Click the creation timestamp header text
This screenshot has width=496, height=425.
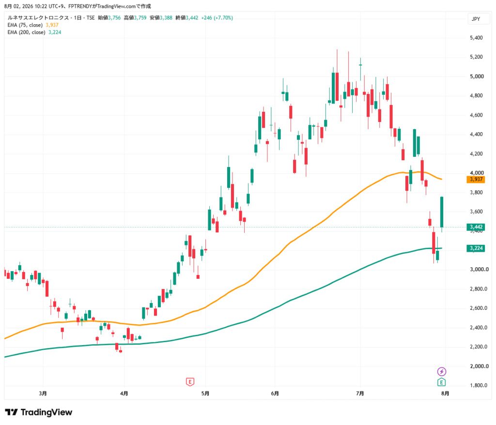pos(77,6)
